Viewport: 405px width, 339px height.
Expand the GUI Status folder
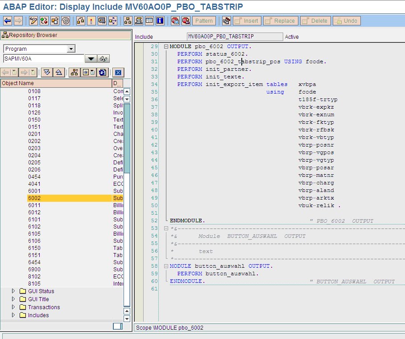click(12, 291)
